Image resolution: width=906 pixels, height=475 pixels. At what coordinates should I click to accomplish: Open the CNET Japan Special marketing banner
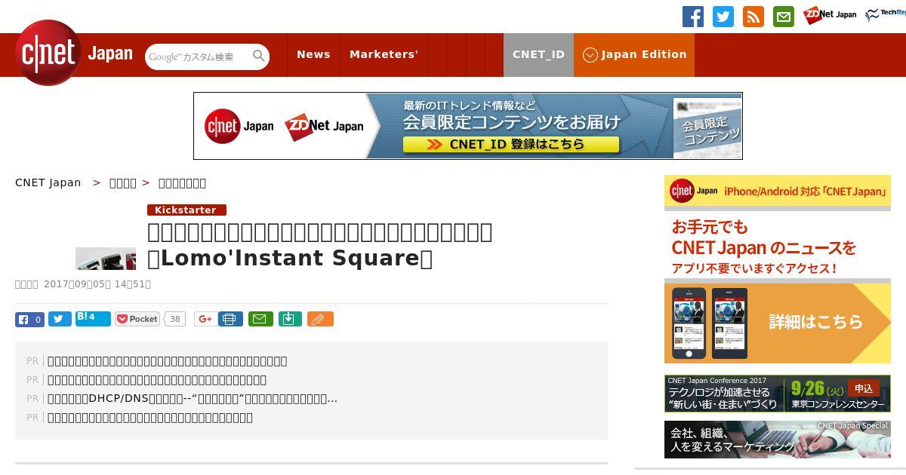(x=778, y=440)
